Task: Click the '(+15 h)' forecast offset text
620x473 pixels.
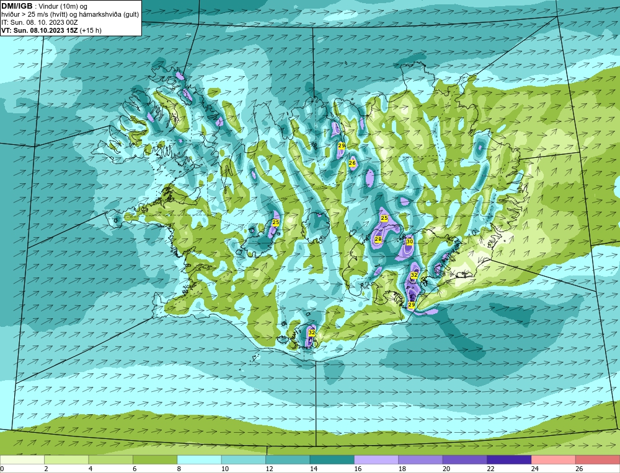Action: tap(91, 30)
